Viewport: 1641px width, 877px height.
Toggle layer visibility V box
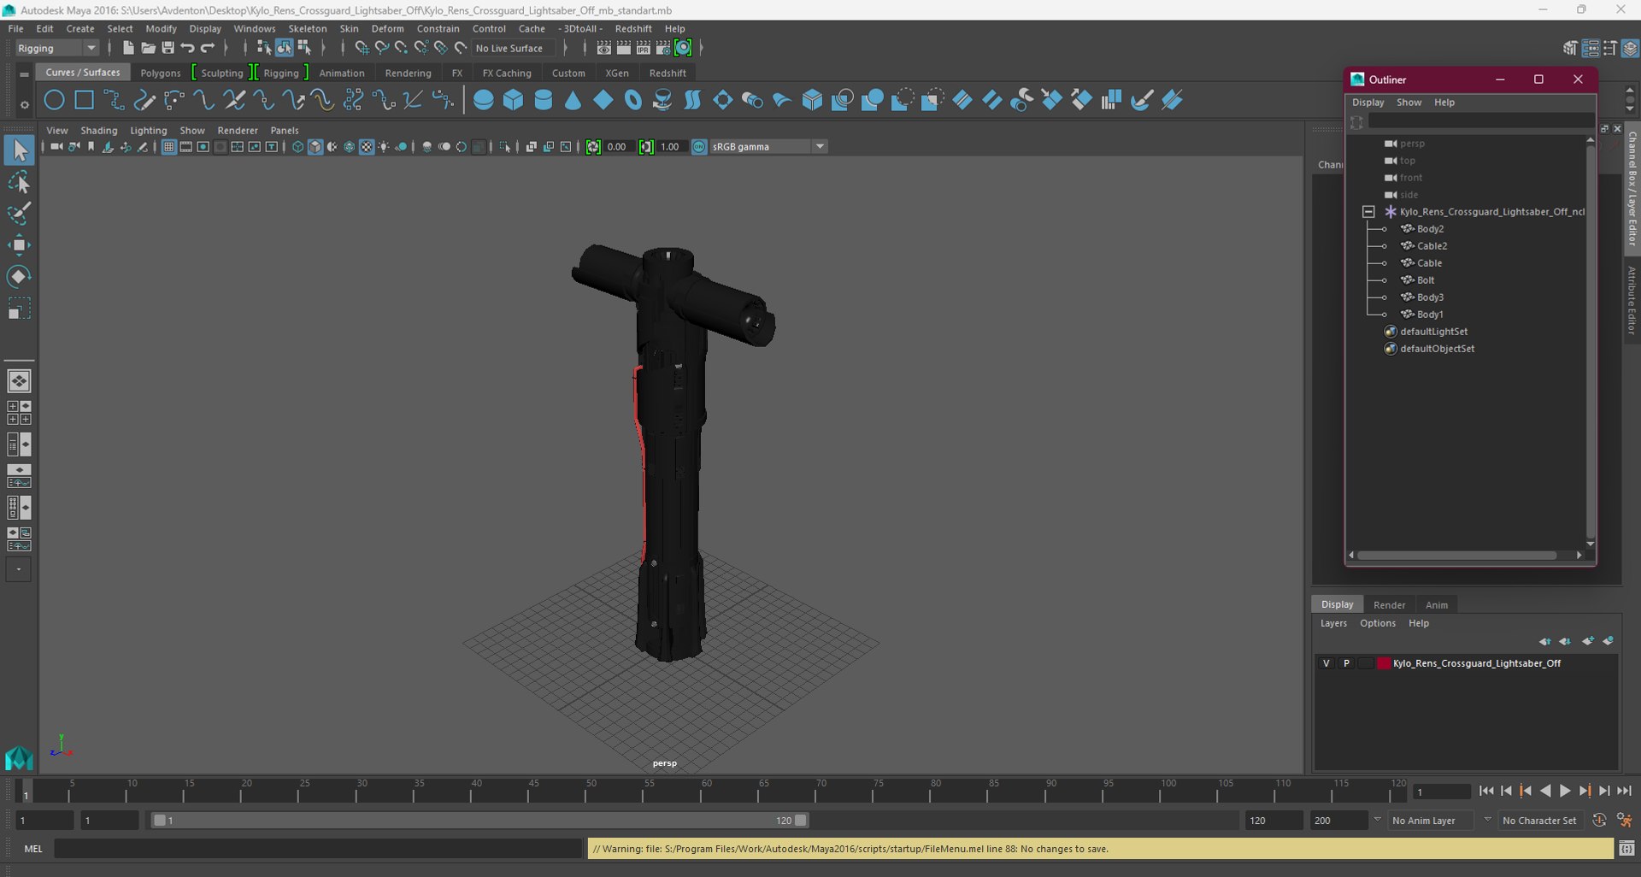1326,663
